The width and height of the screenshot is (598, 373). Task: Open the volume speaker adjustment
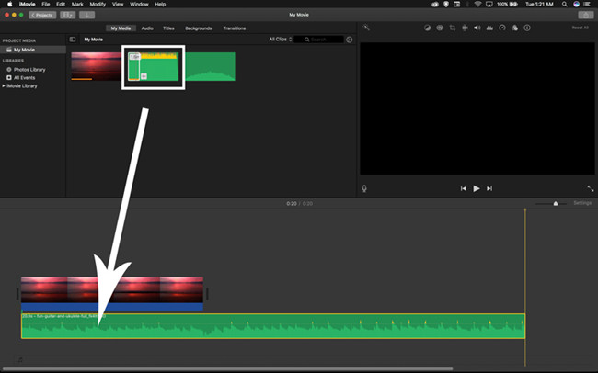[x=477, y=28]
